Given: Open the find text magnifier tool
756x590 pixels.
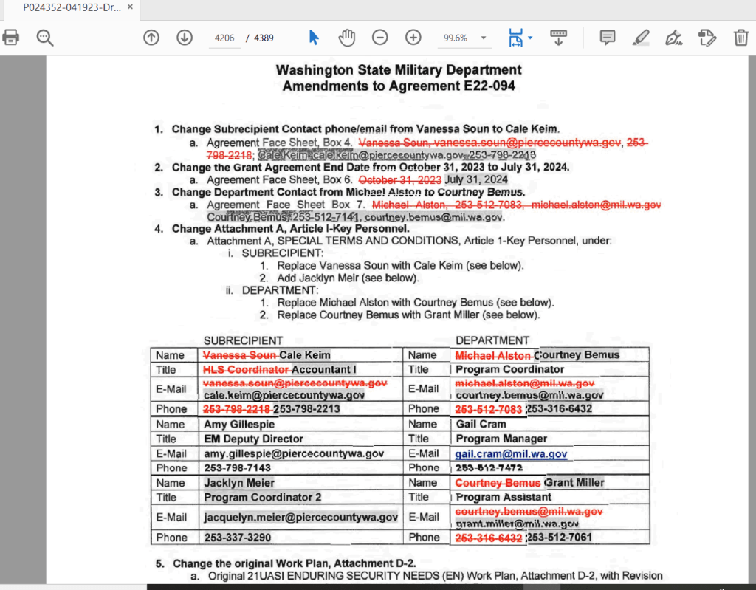Looking at the screenshot, I should pos(45,38).
